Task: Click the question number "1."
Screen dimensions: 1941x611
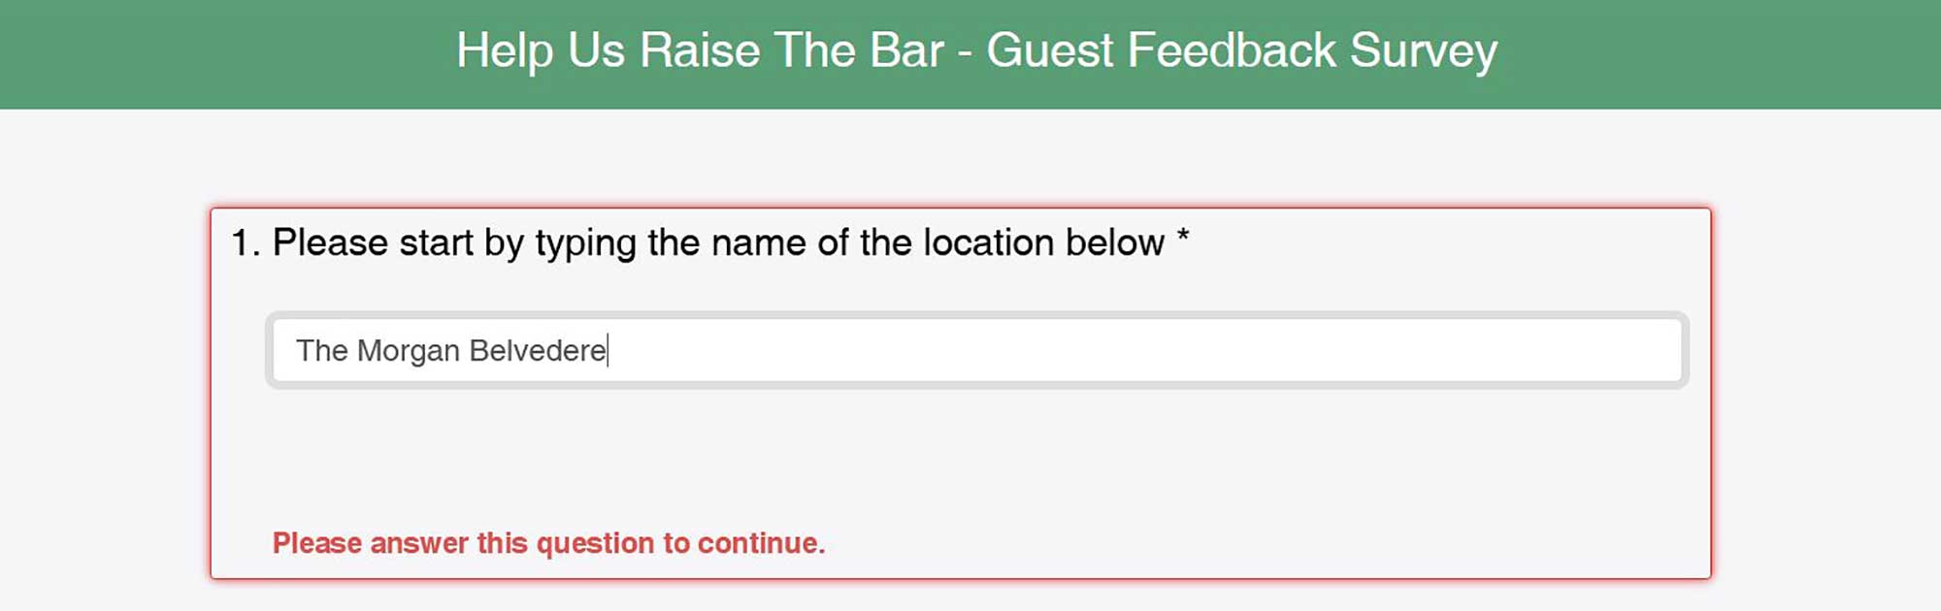Action: [x=246, y=242]
